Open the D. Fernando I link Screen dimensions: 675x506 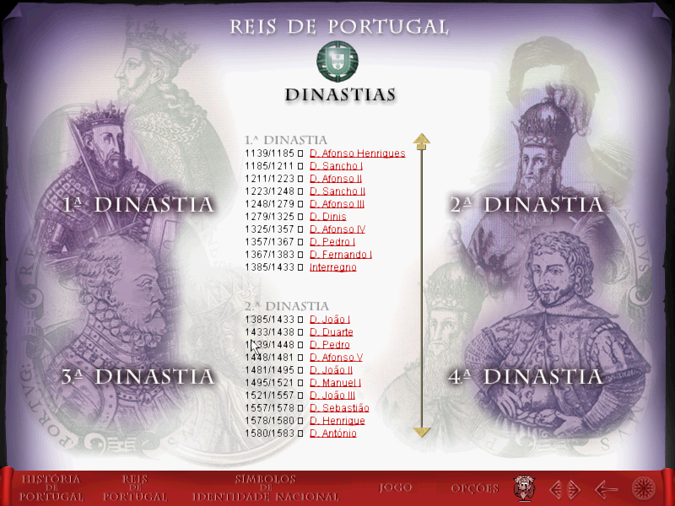point(341,255)
